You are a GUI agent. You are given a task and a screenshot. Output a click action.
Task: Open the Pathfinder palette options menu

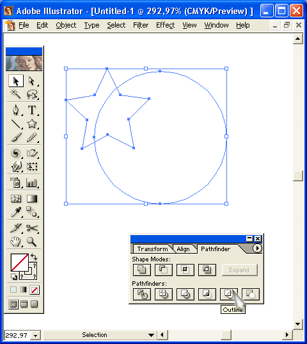257,249
